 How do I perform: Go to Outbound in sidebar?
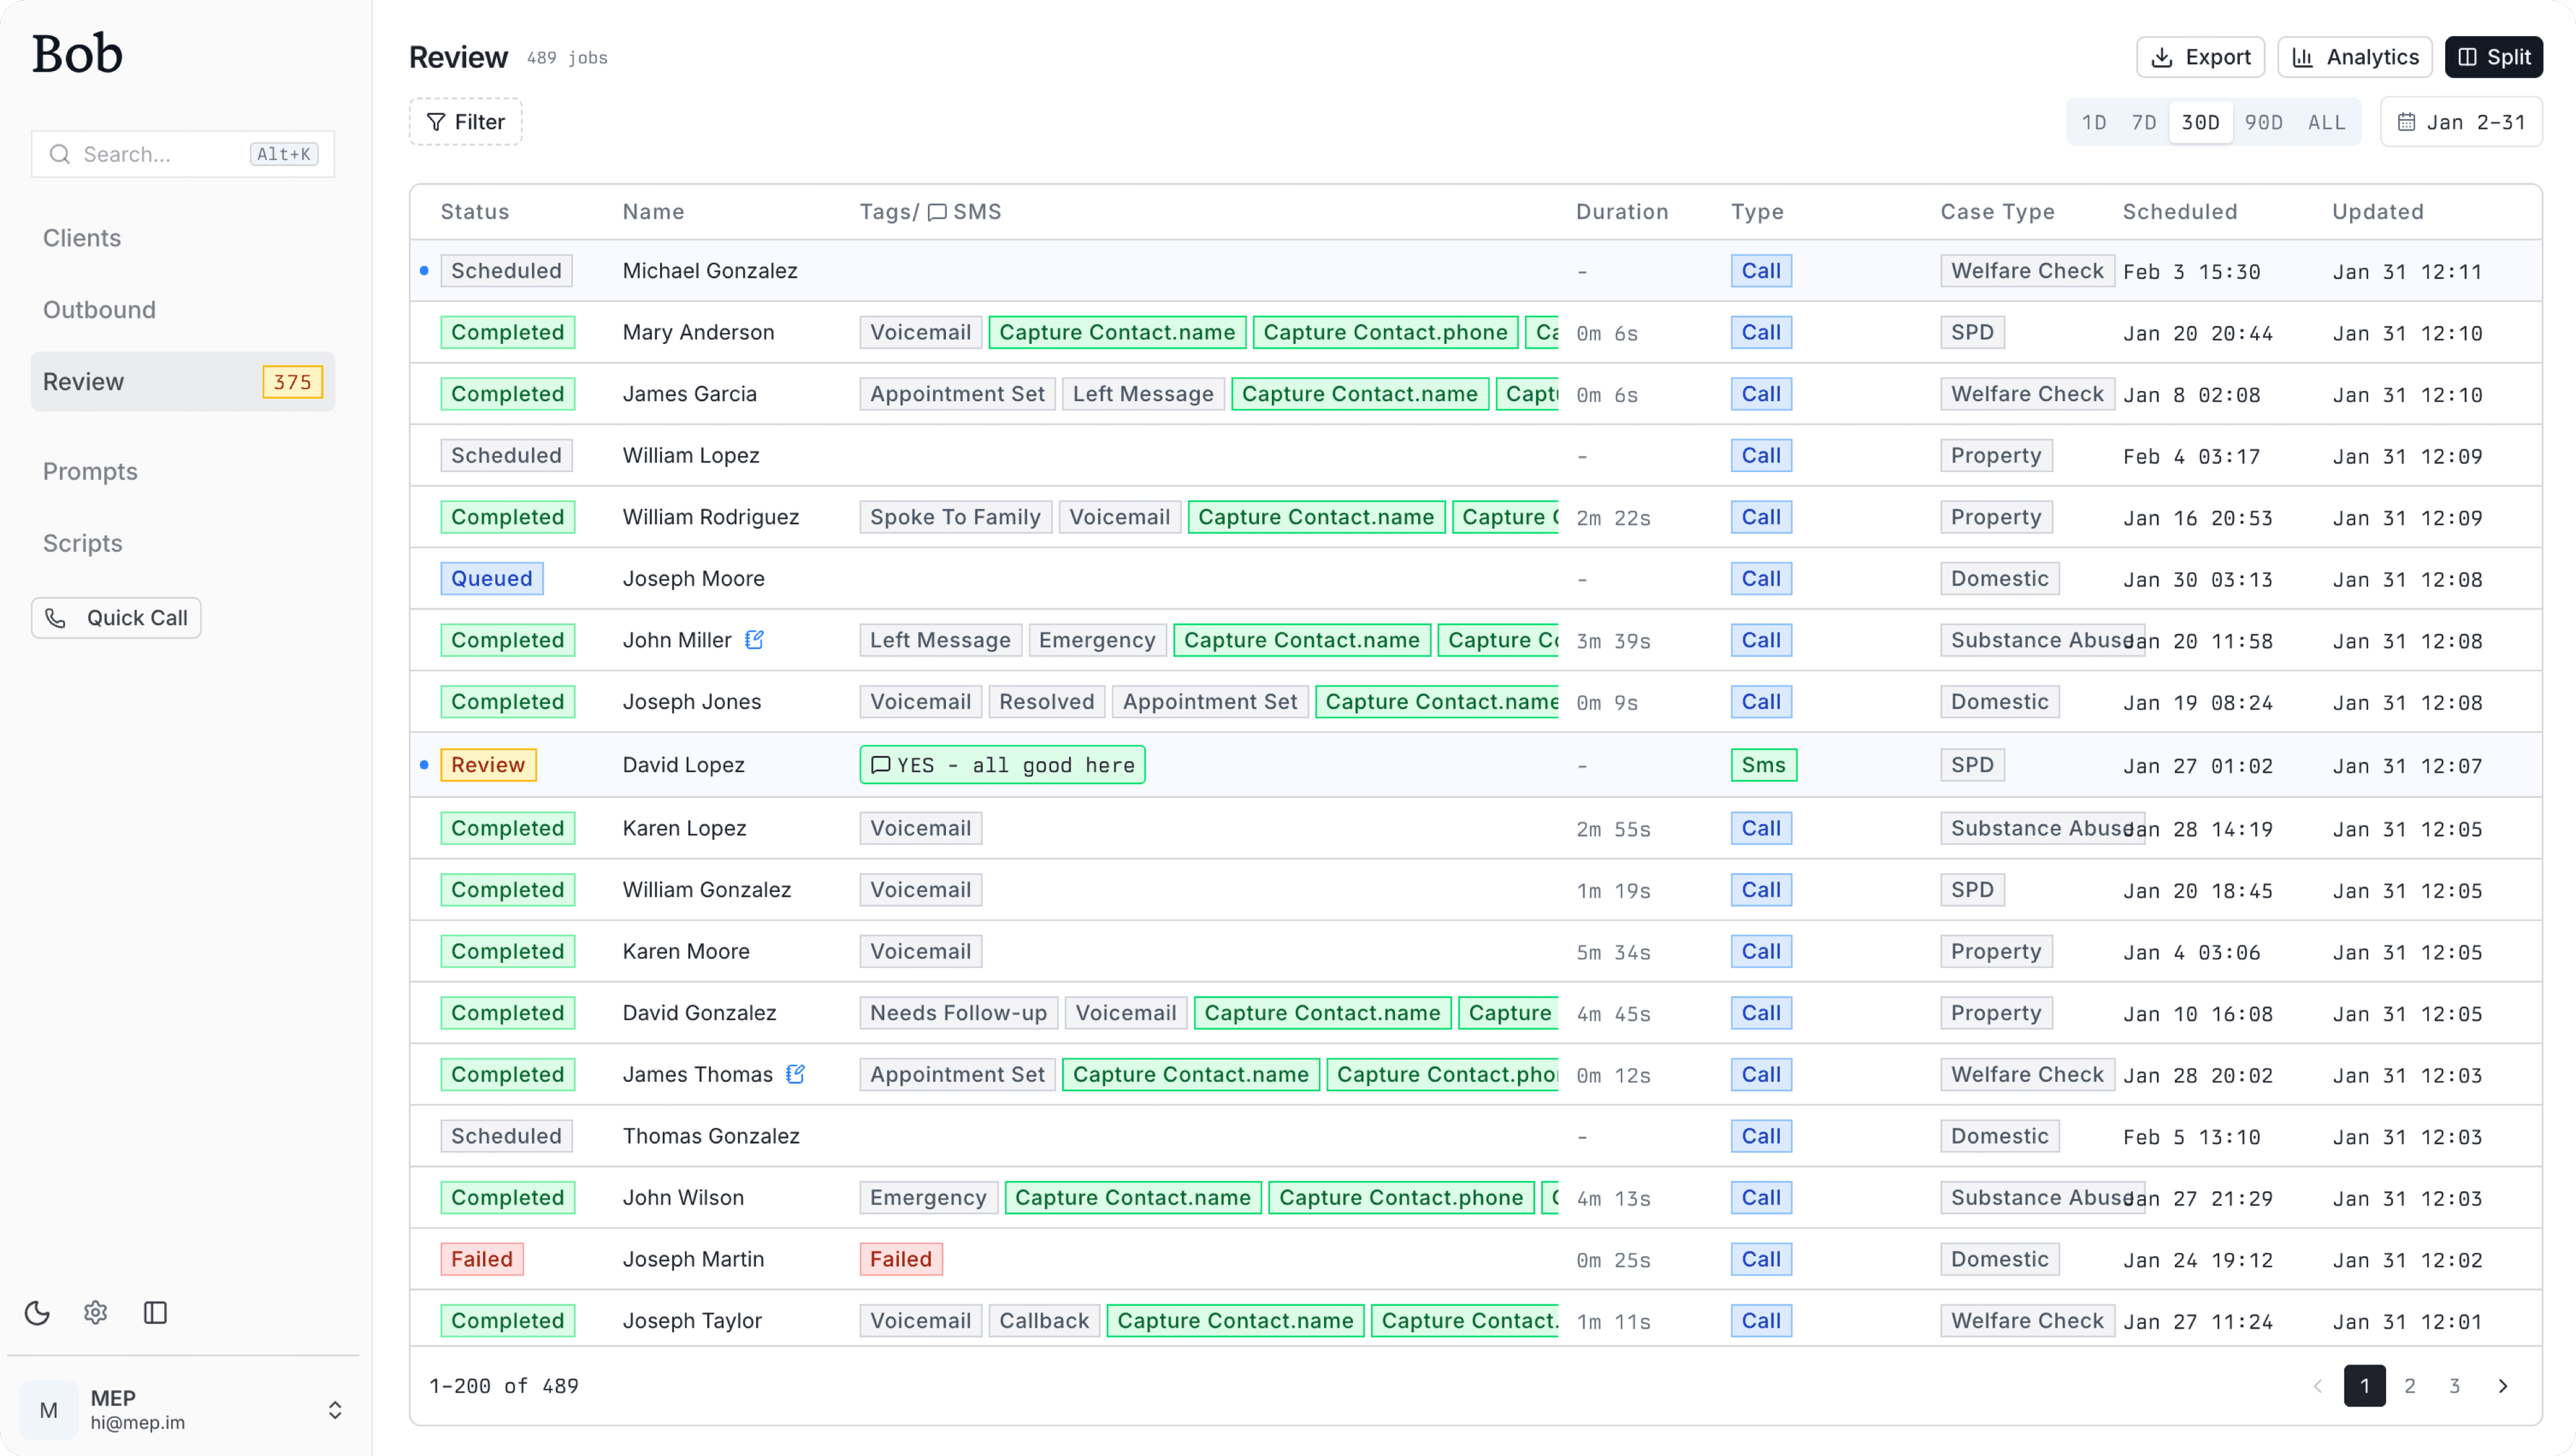(99, 310)
